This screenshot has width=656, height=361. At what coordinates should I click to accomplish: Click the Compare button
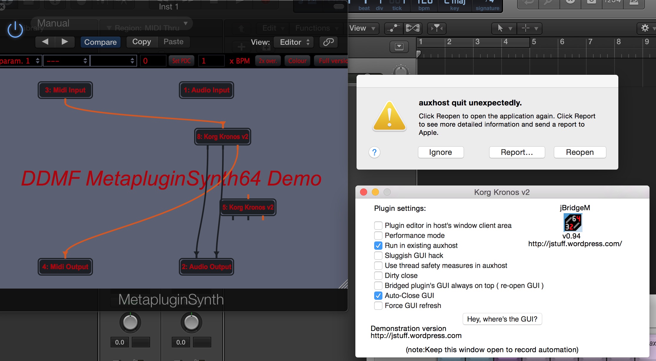click(x=100, y=42)
